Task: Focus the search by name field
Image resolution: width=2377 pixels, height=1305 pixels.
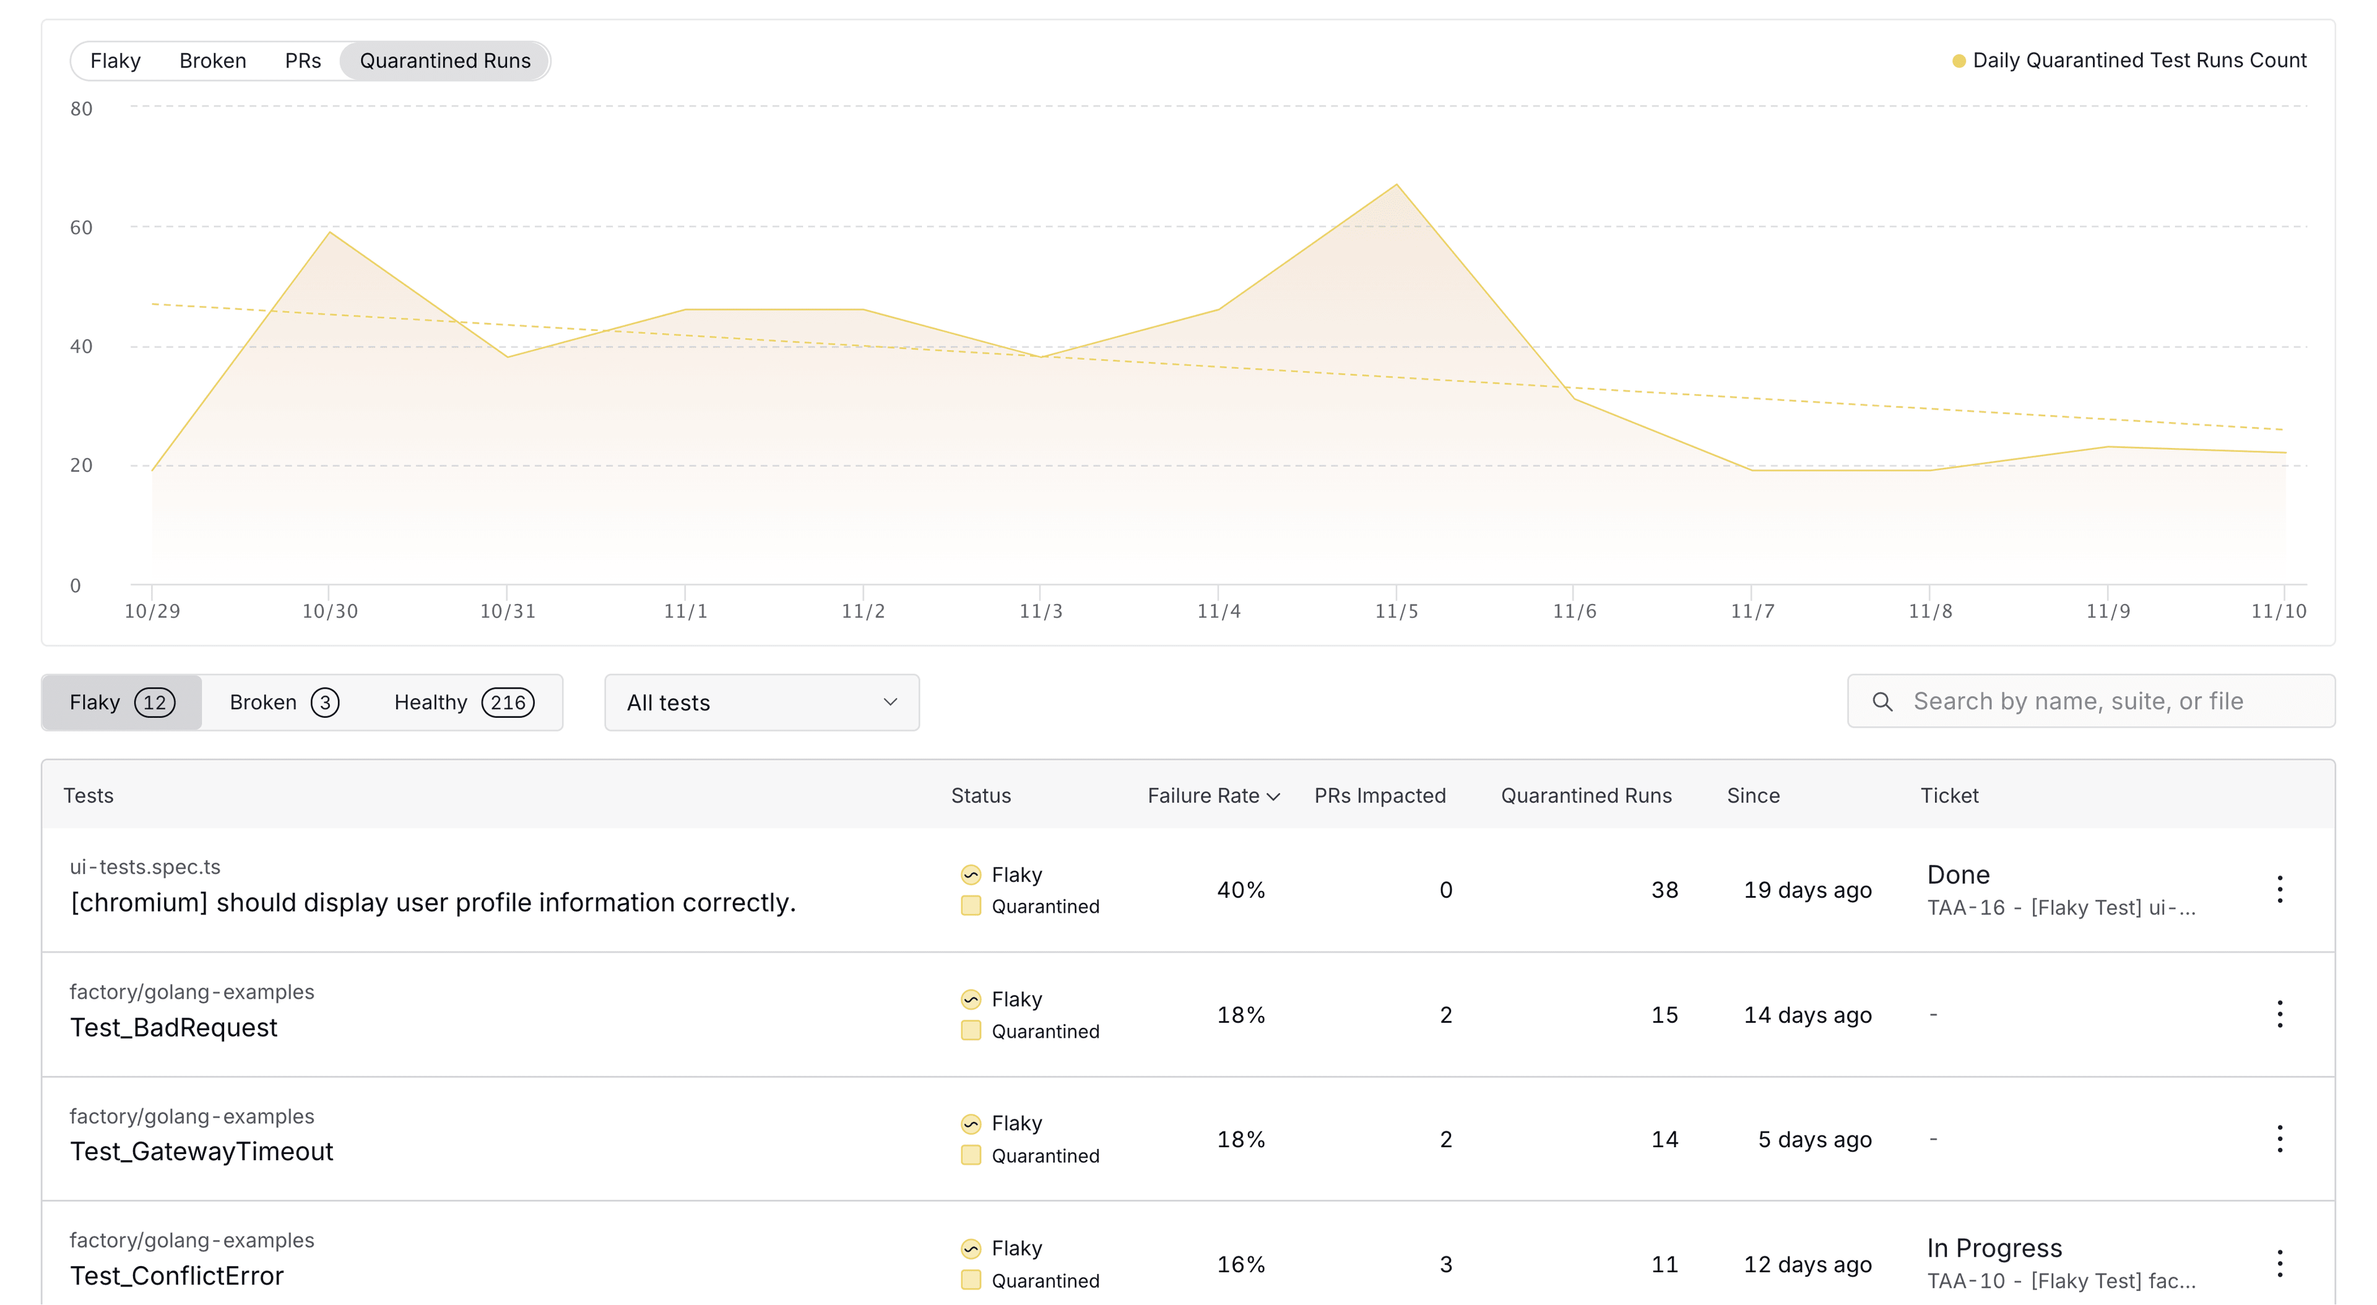Action: [2104, 702]
